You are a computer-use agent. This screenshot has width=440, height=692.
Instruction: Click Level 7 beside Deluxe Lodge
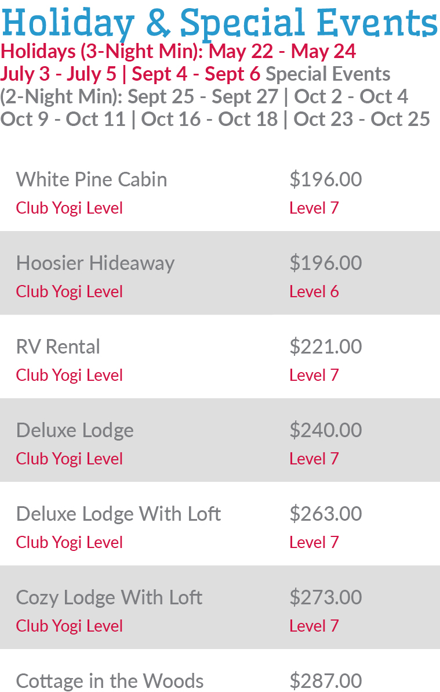coord(314,459)
